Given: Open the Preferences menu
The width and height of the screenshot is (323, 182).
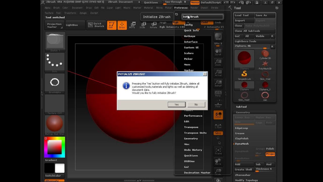Looking at the screenshot, I should (181, 8).
